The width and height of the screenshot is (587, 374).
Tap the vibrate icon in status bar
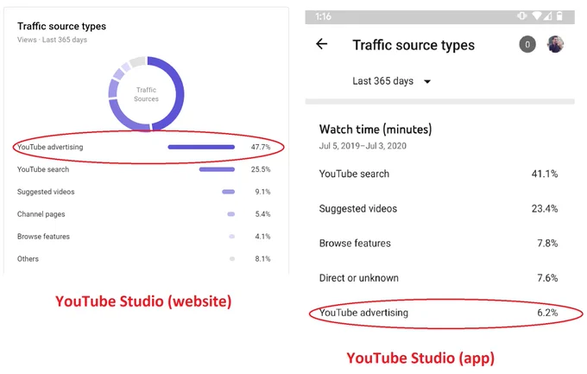point(522,16)
